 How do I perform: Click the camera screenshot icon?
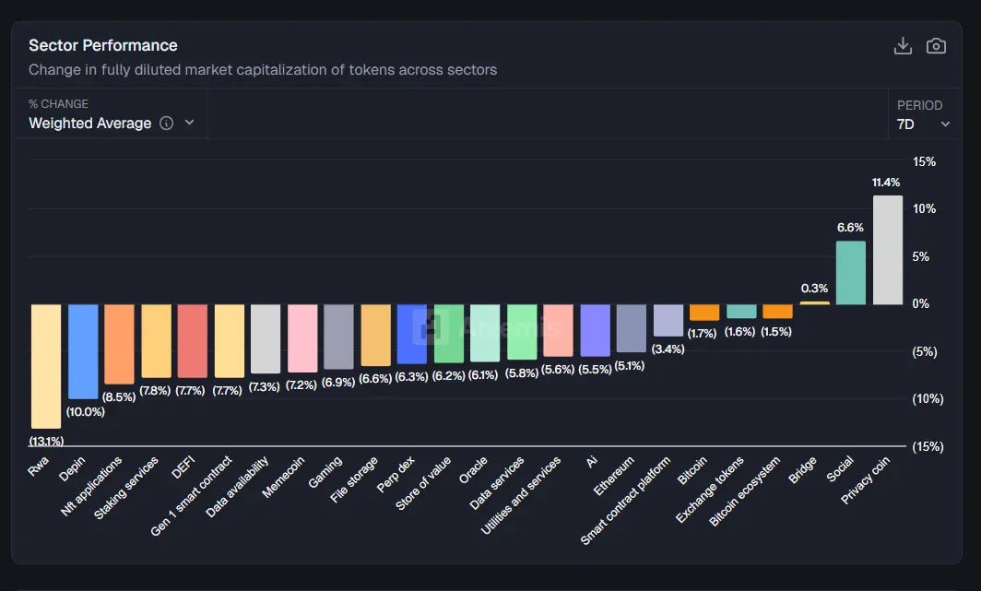coord(936,46)
